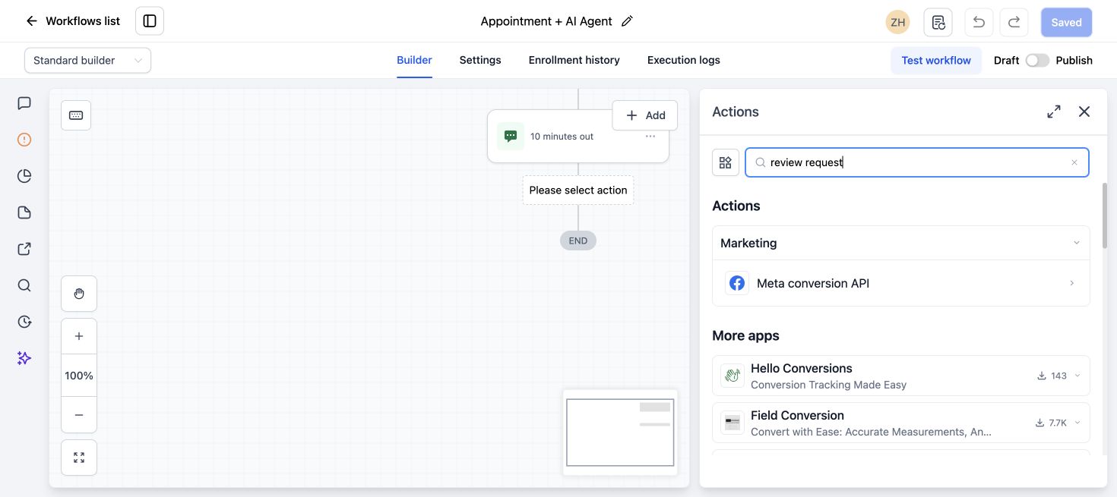This screenshot has height=497, width=1117.
Task: Click Actions panel scrollbar
Action: (1105, 215)
